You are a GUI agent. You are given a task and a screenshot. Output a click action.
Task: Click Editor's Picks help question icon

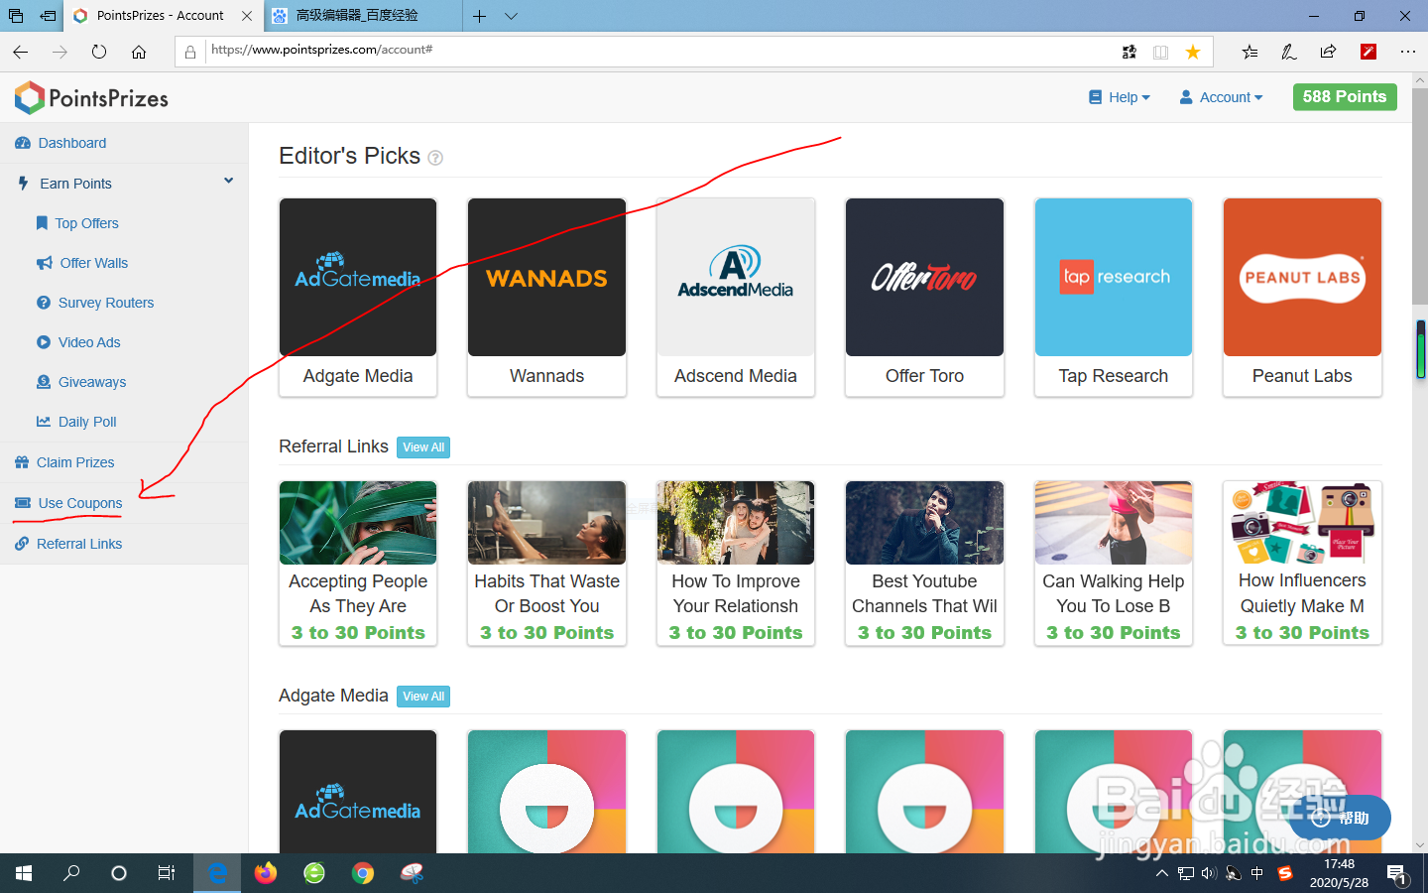tap(435, 158)
